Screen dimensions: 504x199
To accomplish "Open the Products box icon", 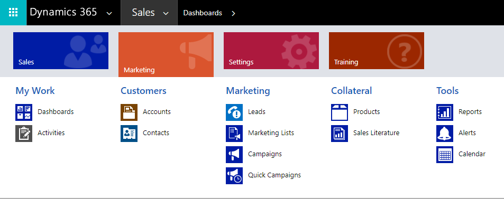I will [x=340, y=112].
